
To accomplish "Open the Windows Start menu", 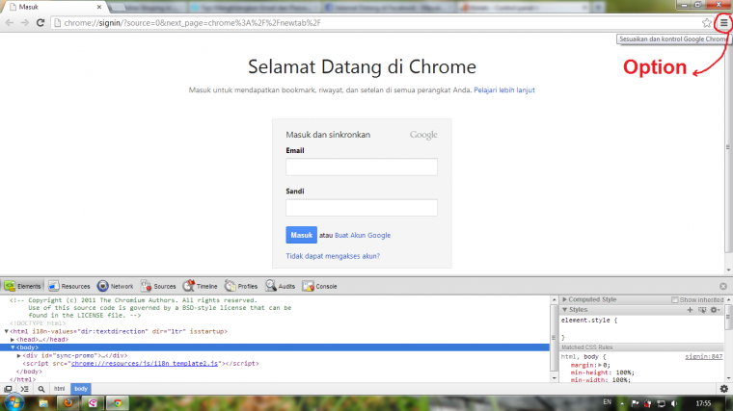I will 14,402.
